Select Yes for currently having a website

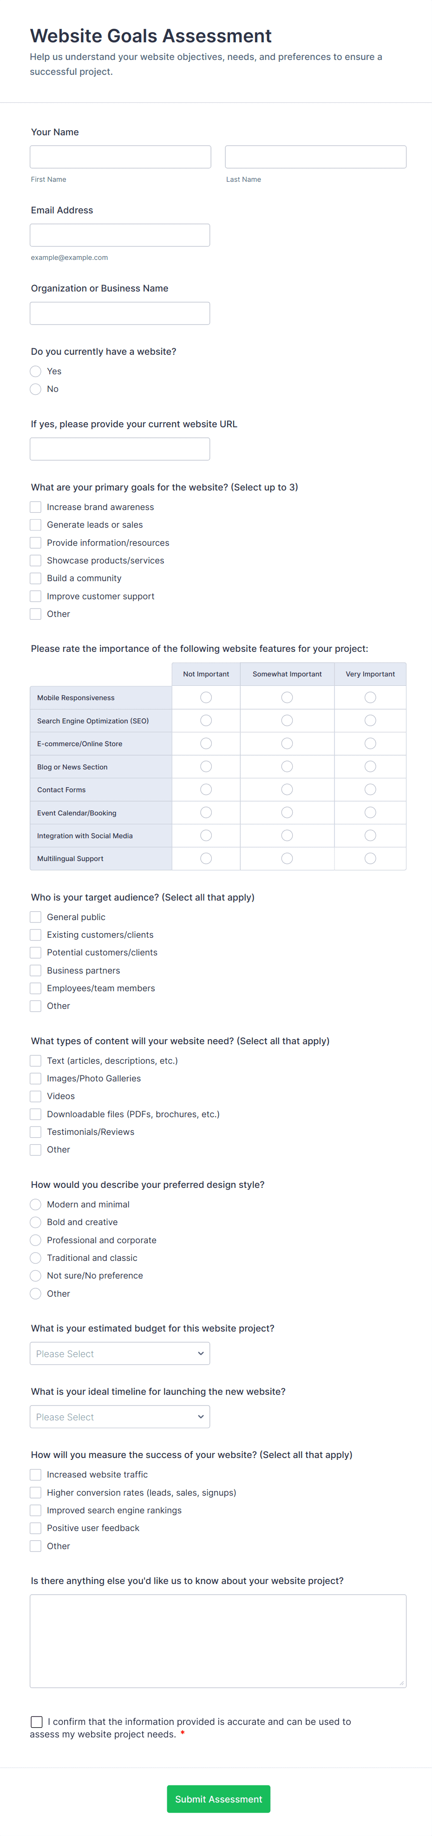click(x=36, y=371)
